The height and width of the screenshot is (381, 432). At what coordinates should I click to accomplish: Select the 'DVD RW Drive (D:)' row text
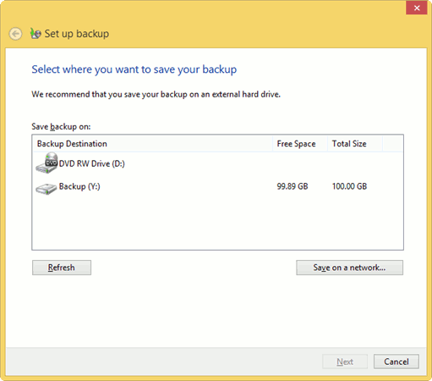[x=92, y=163]
